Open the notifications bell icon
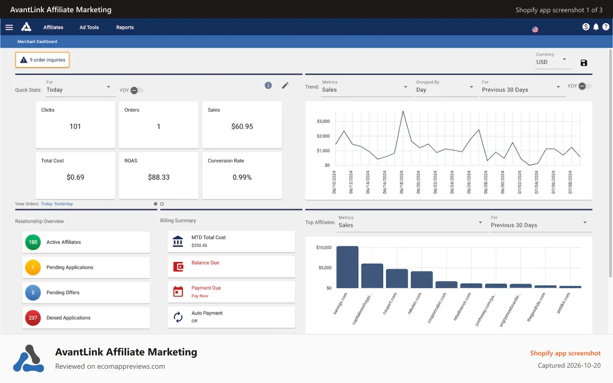 (596, 27)
